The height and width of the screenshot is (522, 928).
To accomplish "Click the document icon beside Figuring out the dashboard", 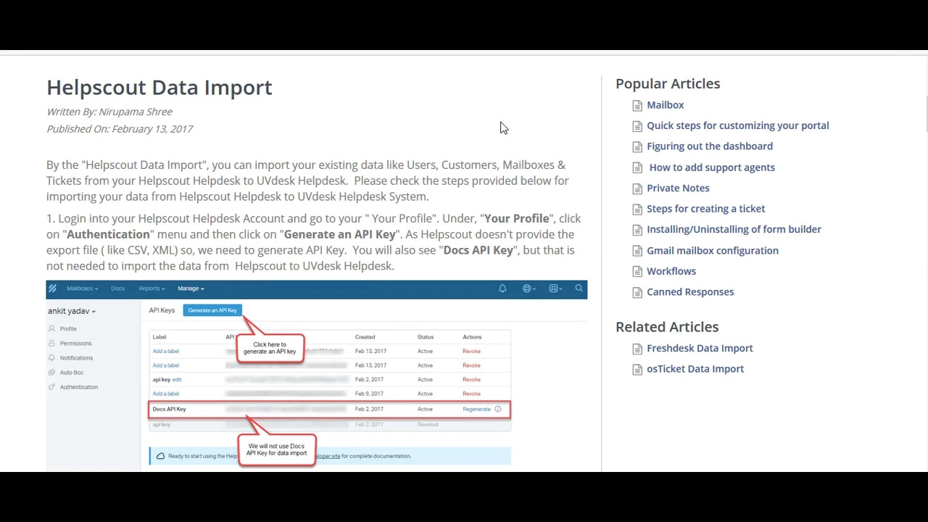I will 637,146.
